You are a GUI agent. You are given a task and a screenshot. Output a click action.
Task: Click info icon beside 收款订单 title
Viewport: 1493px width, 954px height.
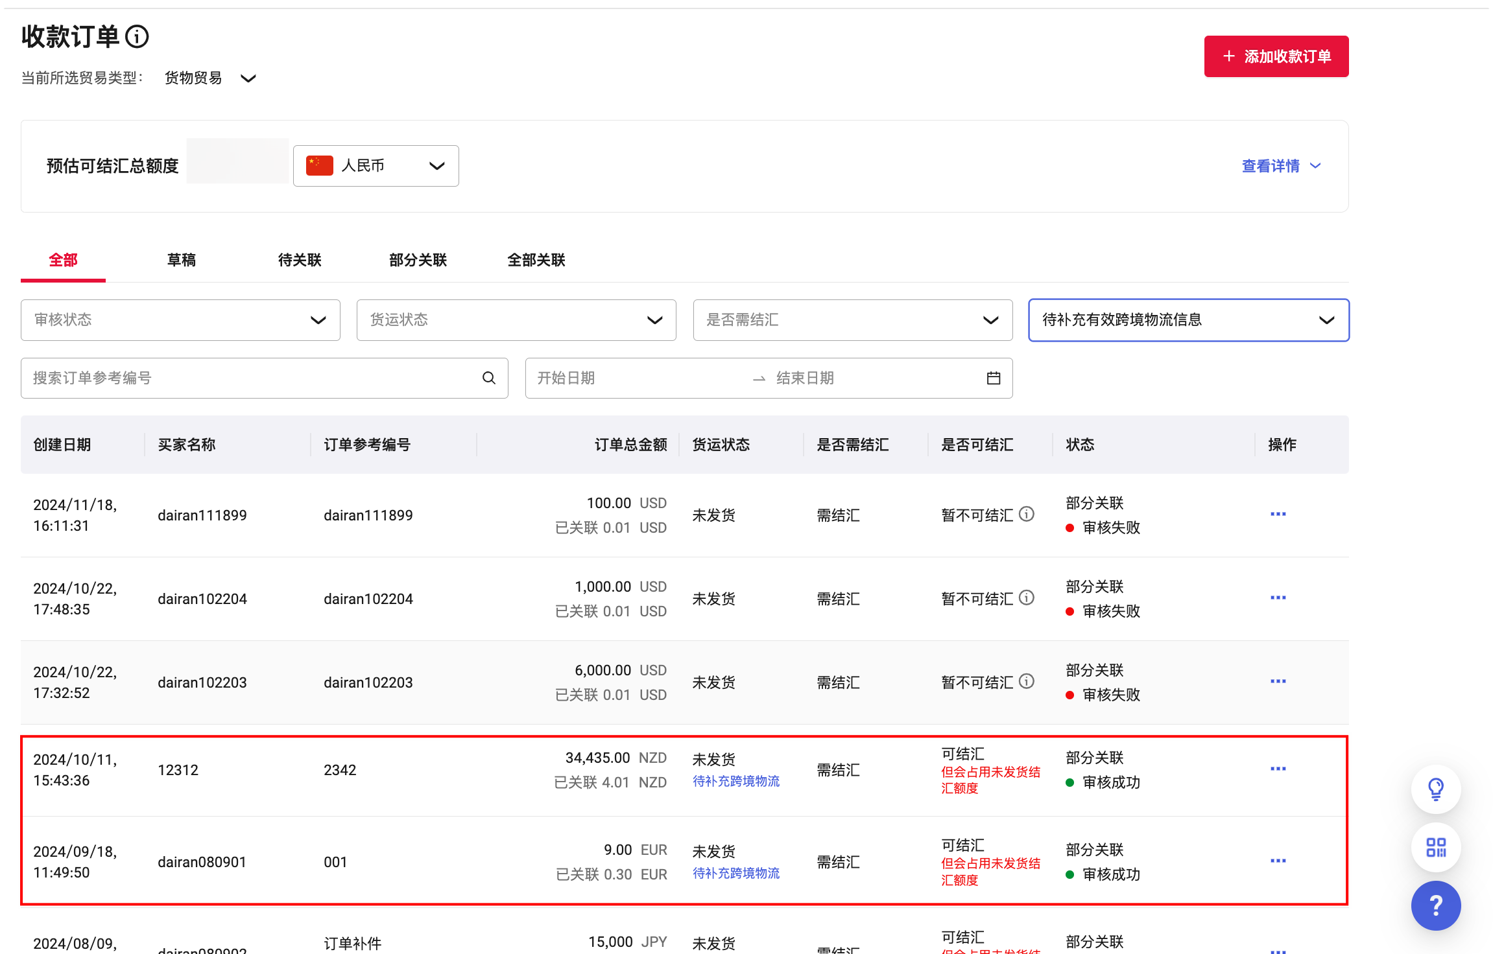pos(137,37)
